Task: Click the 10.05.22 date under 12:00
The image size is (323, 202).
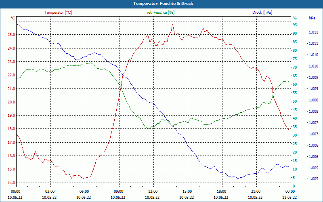Action: coord(152,197)
